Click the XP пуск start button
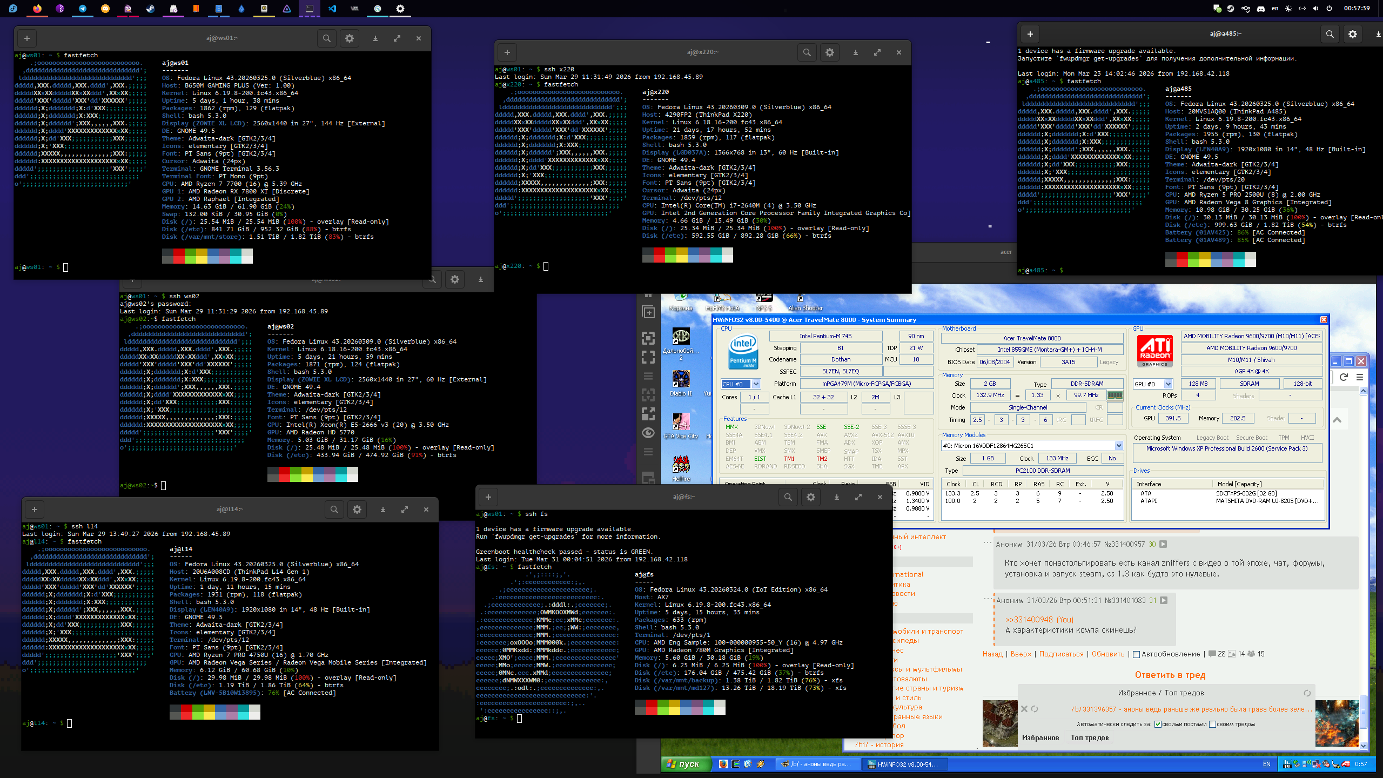1383x778 pixels. coord(683,764)
